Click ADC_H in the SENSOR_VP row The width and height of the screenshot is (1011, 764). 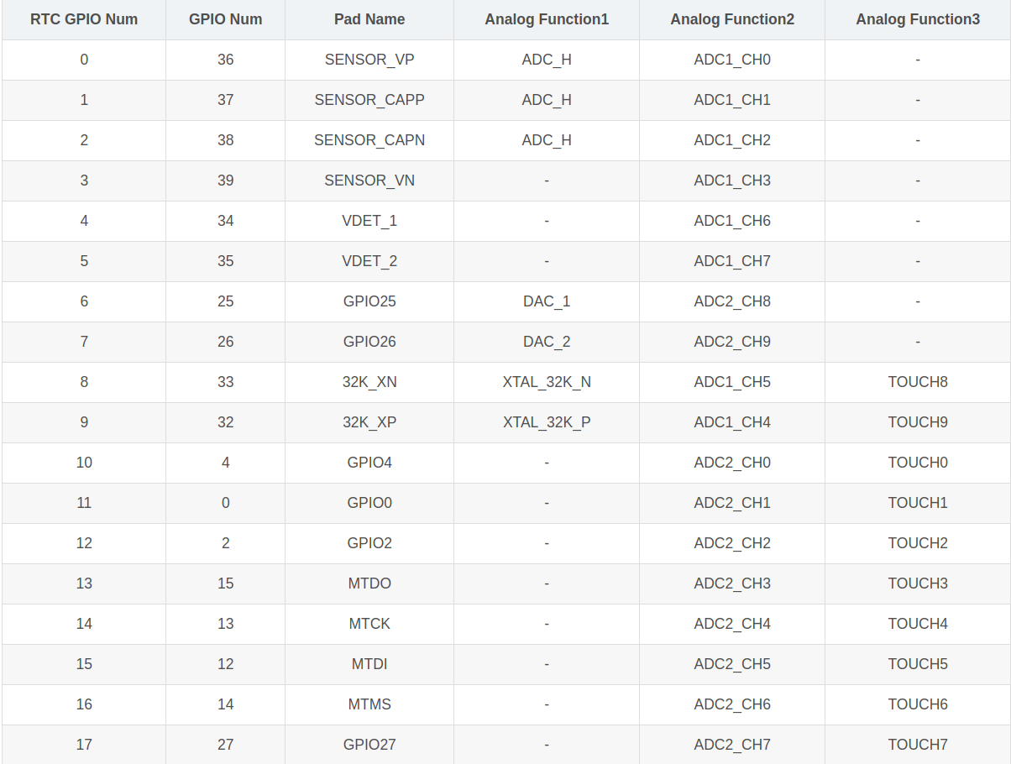point(547,60)
